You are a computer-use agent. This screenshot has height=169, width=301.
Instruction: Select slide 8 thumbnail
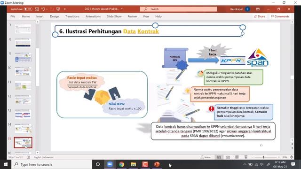click(x=23, y=43)
